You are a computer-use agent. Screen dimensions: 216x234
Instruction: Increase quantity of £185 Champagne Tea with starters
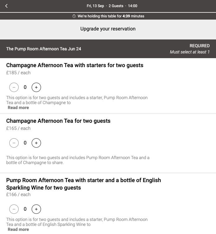click(x=36, y=87)
